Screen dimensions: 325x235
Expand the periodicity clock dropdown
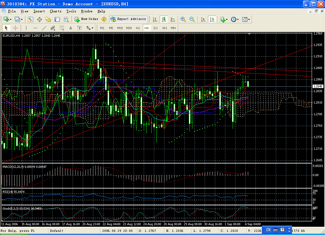point(235,19)
